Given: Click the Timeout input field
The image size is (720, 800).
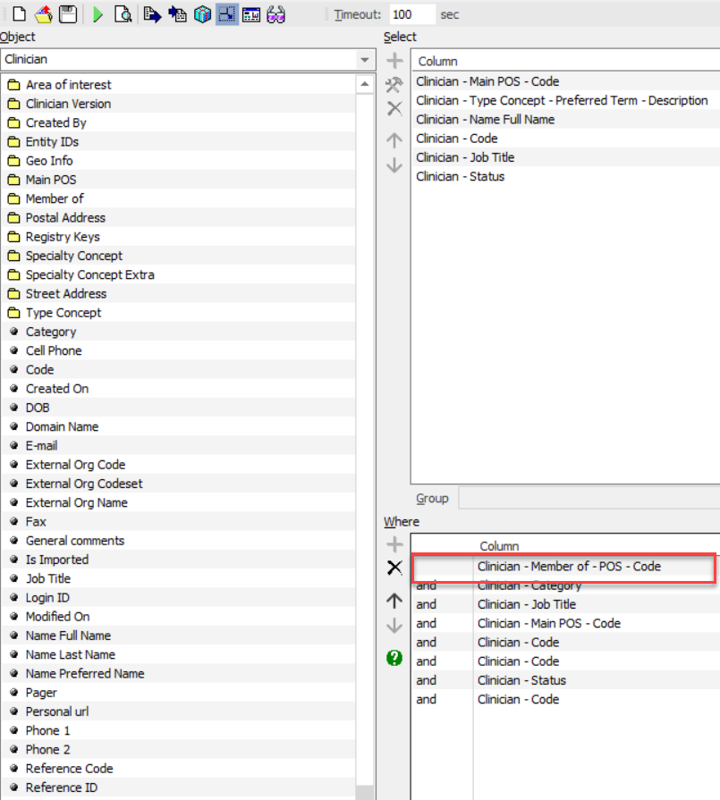Looking at the screenshot, I should (x=412, y=14).
